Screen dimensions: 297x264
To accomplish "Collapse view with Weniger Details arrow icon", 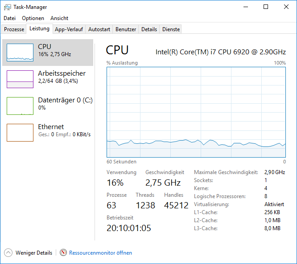I will tap(8, 253).
